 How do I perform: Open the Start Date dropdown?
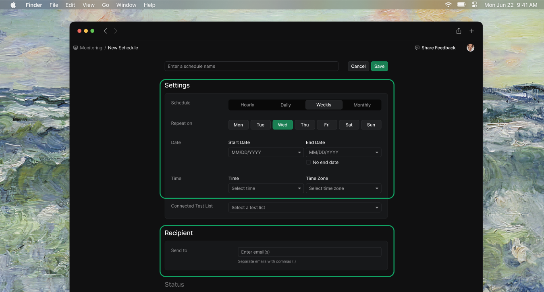[266, 152]
